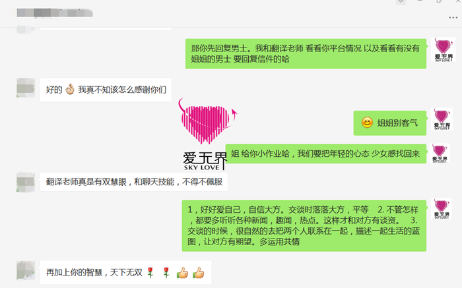The width and height of the screenshot is (462, 288).
Task: Click the blurred chat title at top
Action: click(55, 13)
